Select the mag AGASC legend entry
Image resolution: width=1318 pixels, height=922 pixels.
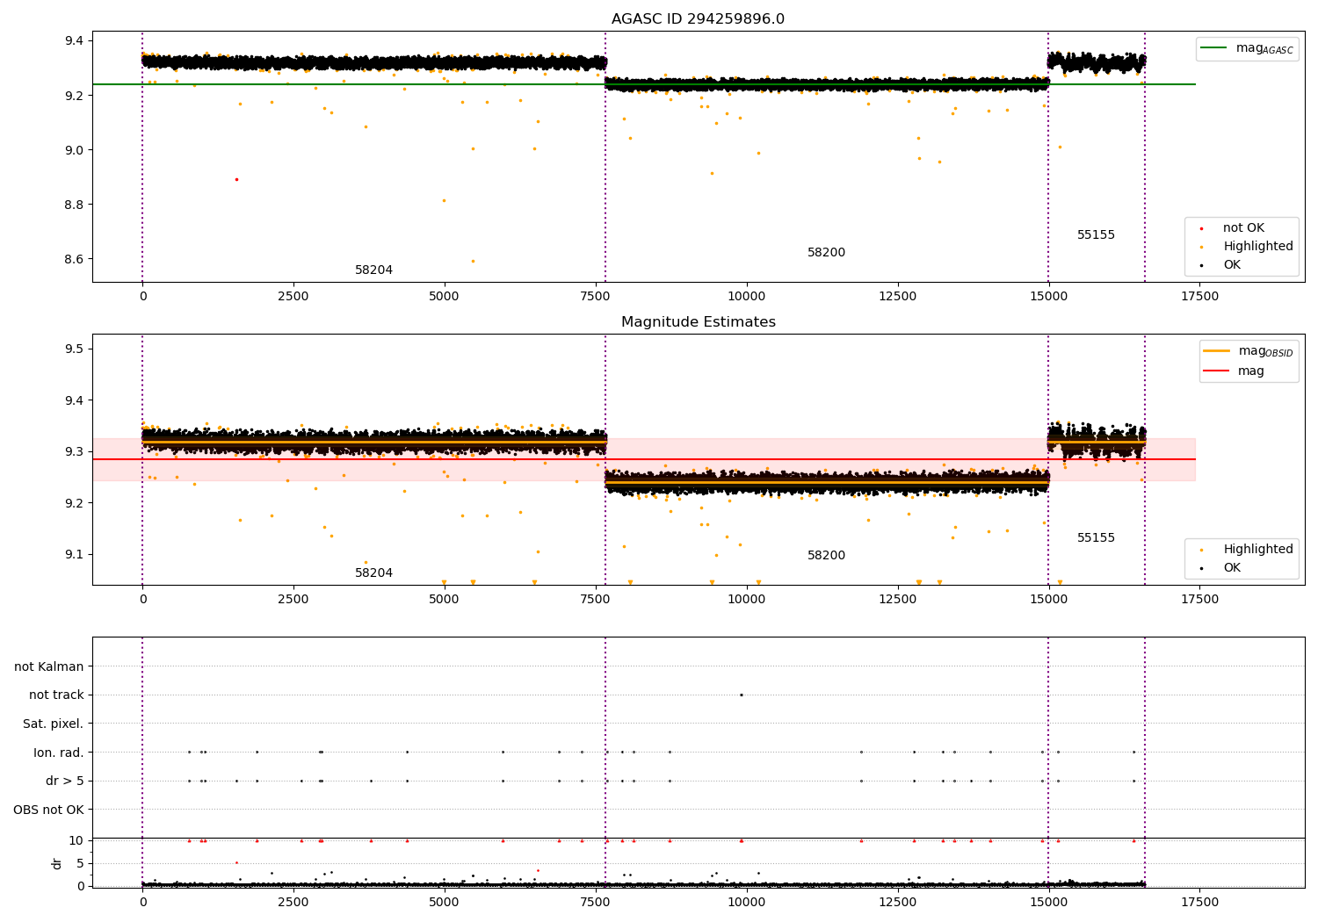1247,48
